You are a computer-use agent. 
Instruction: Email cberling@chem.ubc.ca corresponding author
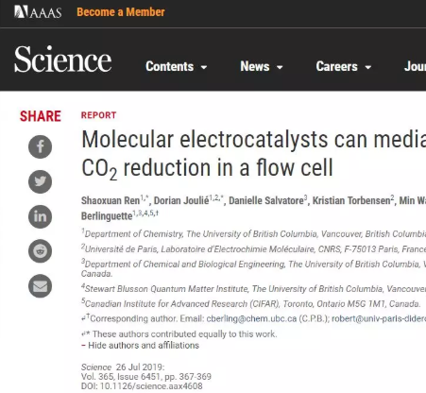point(251,318)
